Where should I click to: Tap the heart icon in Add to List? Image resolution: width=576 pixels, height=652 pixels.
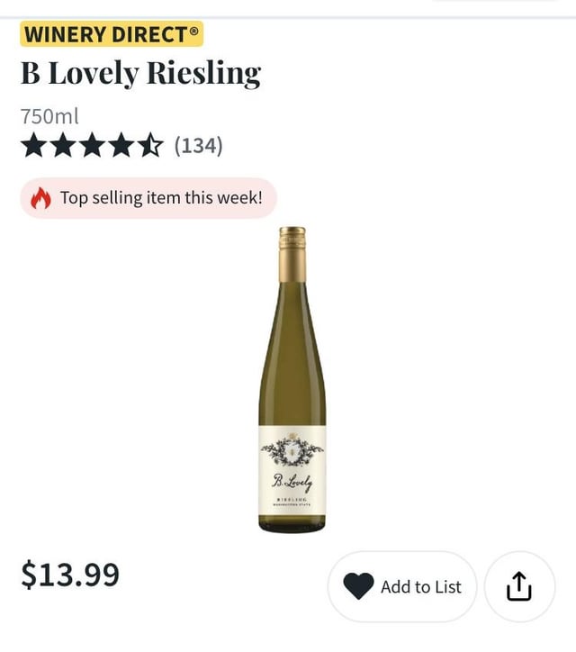358,587
